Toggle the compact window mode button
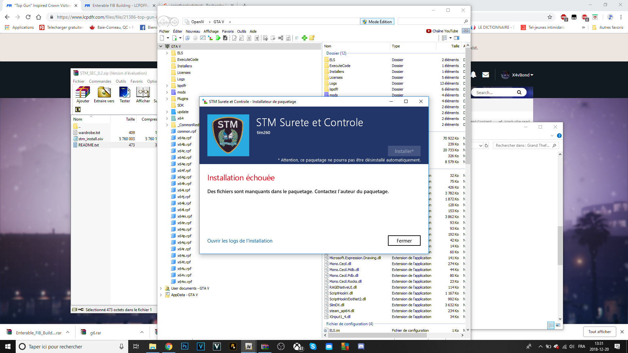 click(x=466, y=31)
